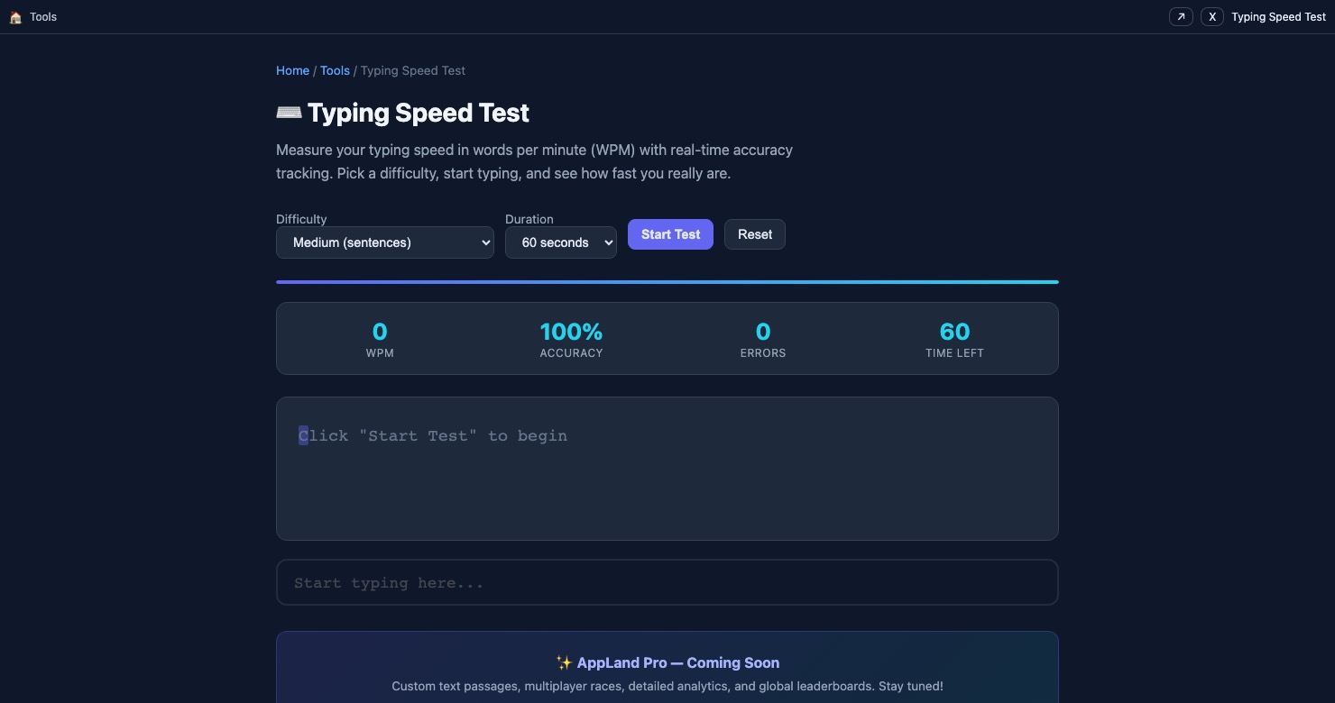Open the Tools breadcrumb link
Image resolution: width=1335 pixels, height=703 pixels.
[335, 70]
